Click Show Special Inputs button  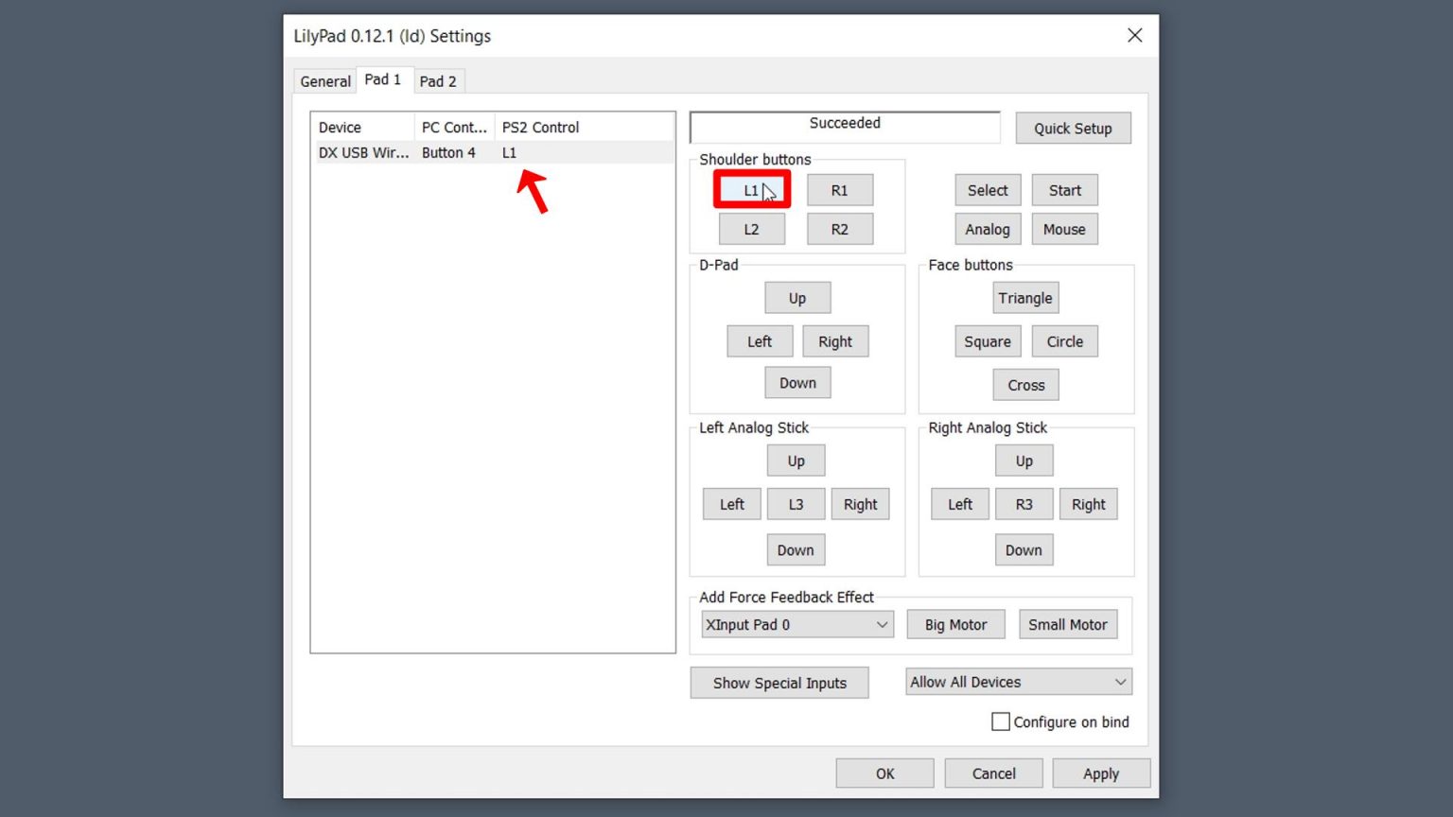coord(779,683)
